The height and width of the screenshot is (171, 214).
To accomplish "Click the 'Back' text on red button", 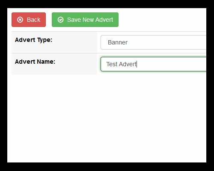I will point(33,20).
